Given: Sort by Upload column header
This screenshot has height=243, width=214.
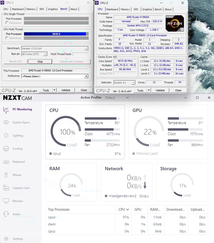Looking at the screenshot, I should point(198,210).
